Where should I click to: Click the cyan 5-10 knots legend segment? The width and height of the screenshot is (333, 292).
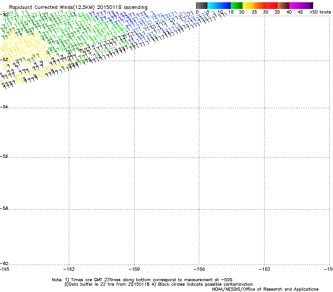pyautogui.click(x=213, y=5)
